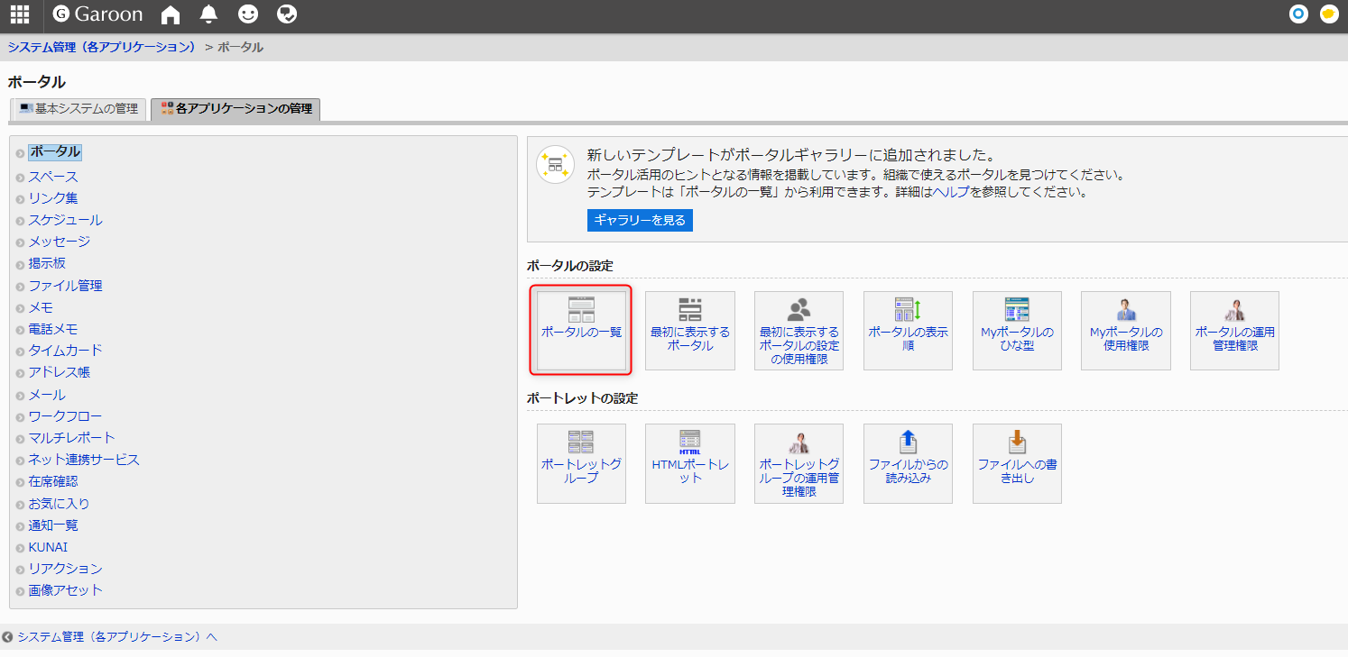This screenshot has width=1348, height=657.
Task: Open the ヘルプ link in the banner
Action: pyautogui.click(x=950, y=192)
